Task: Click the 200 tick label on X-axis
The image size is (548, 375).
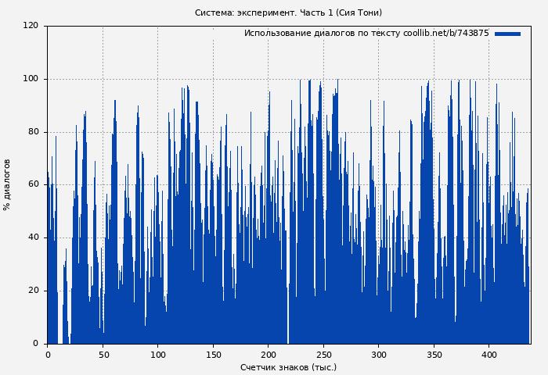Action: (x=268, y=354)
